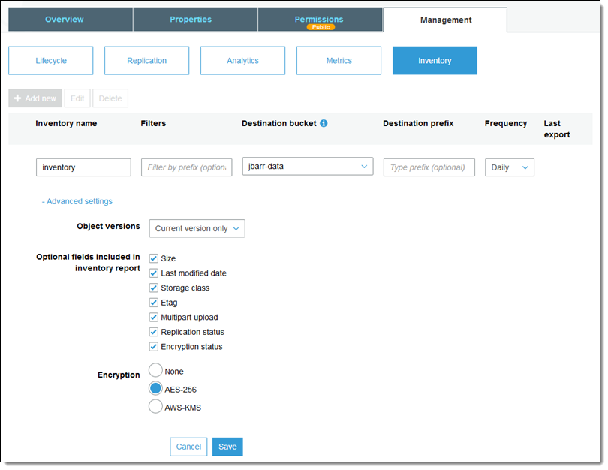Click the Inventory name text field
608x470 pixels.
point(83,167)
